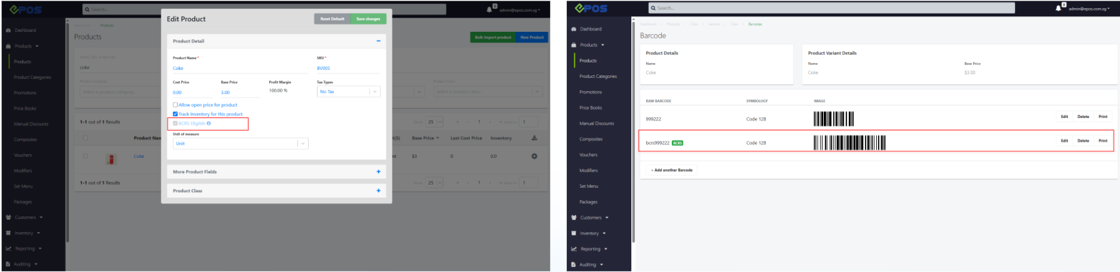Expand the More Product Fields section
The height and width of the screenshot is (272, 1120).
[378, 172]
